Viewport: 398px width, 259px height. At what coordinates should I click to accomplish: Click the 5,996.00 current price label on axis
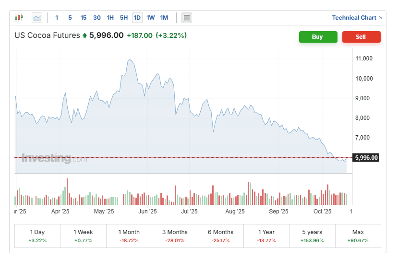[366, 157]
